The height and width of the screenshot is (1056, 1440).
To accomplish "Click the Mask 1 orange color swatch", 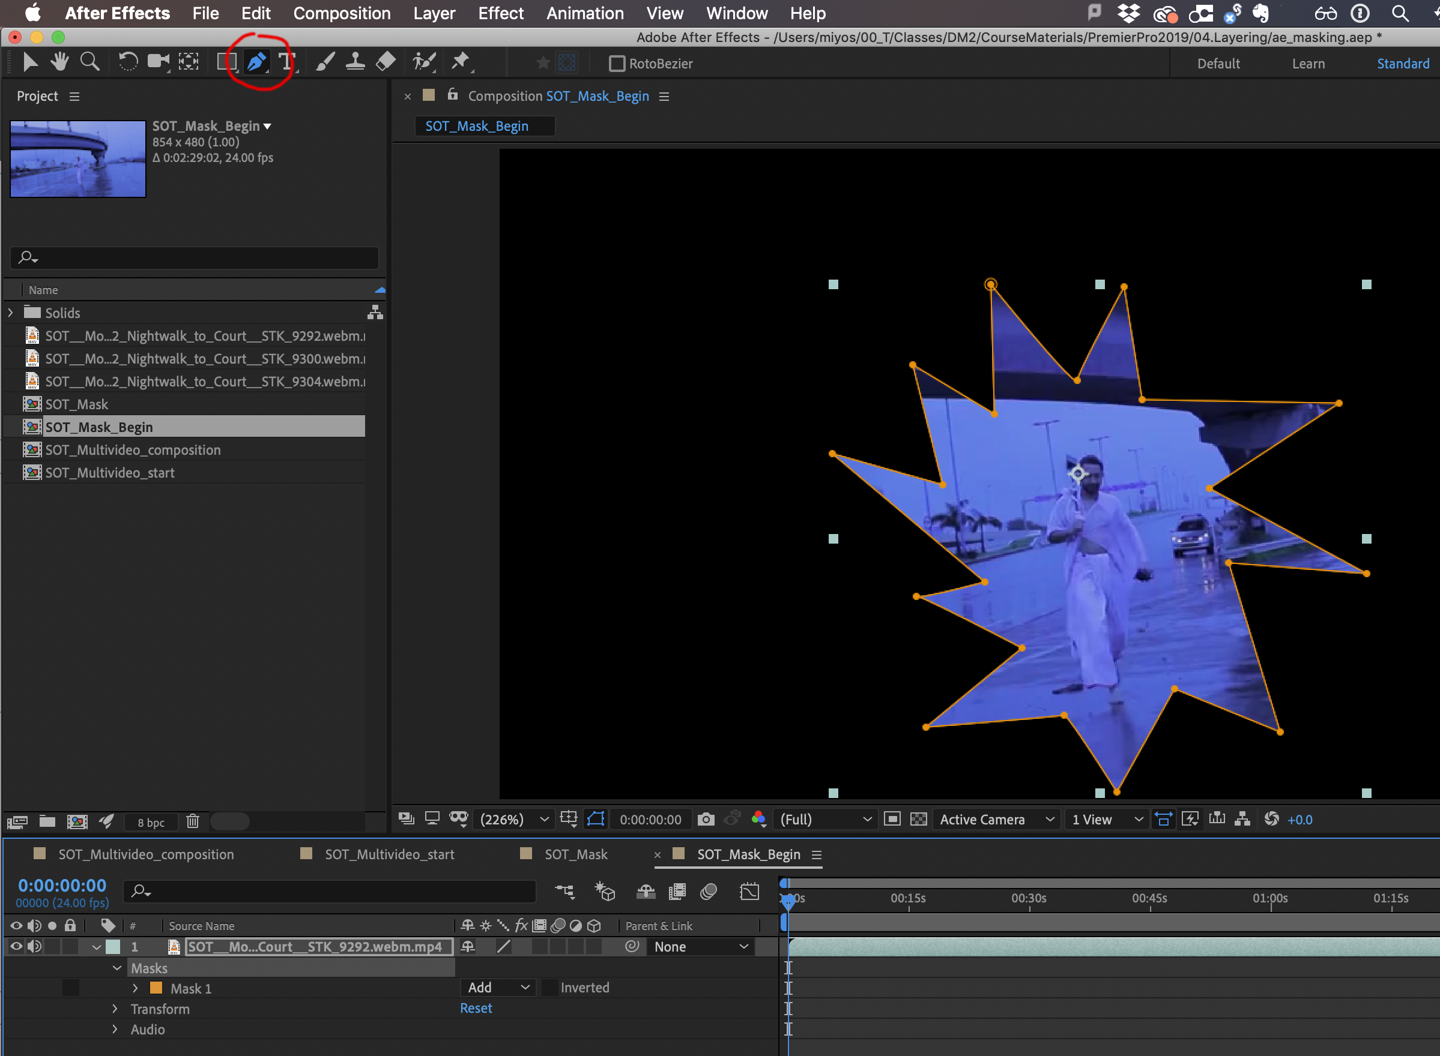I will tap(156, 988).
